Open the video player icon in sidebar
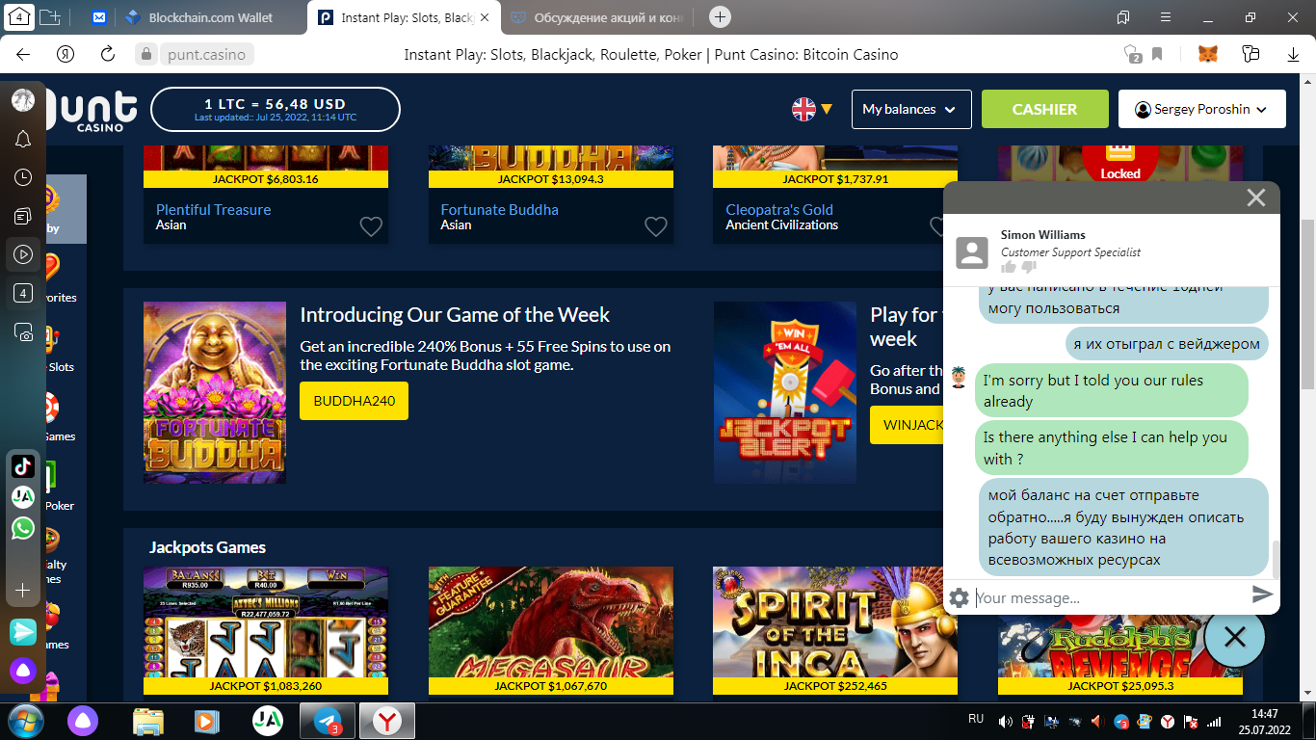1316x740 pixels. click(23, 255)
